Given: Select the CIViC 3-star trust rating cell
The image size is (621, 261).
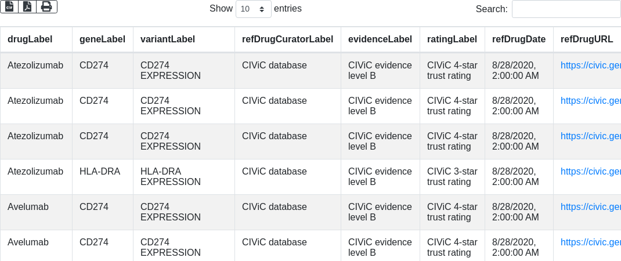Looking at the screenshot, I should [452, 176].
